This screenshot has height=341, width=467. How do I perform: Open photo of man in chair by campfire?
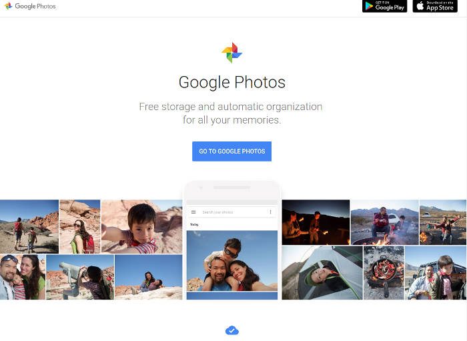[x=384, y=222]
